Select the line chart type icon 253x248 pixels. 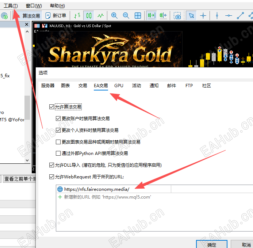click(x=100, y=16)
